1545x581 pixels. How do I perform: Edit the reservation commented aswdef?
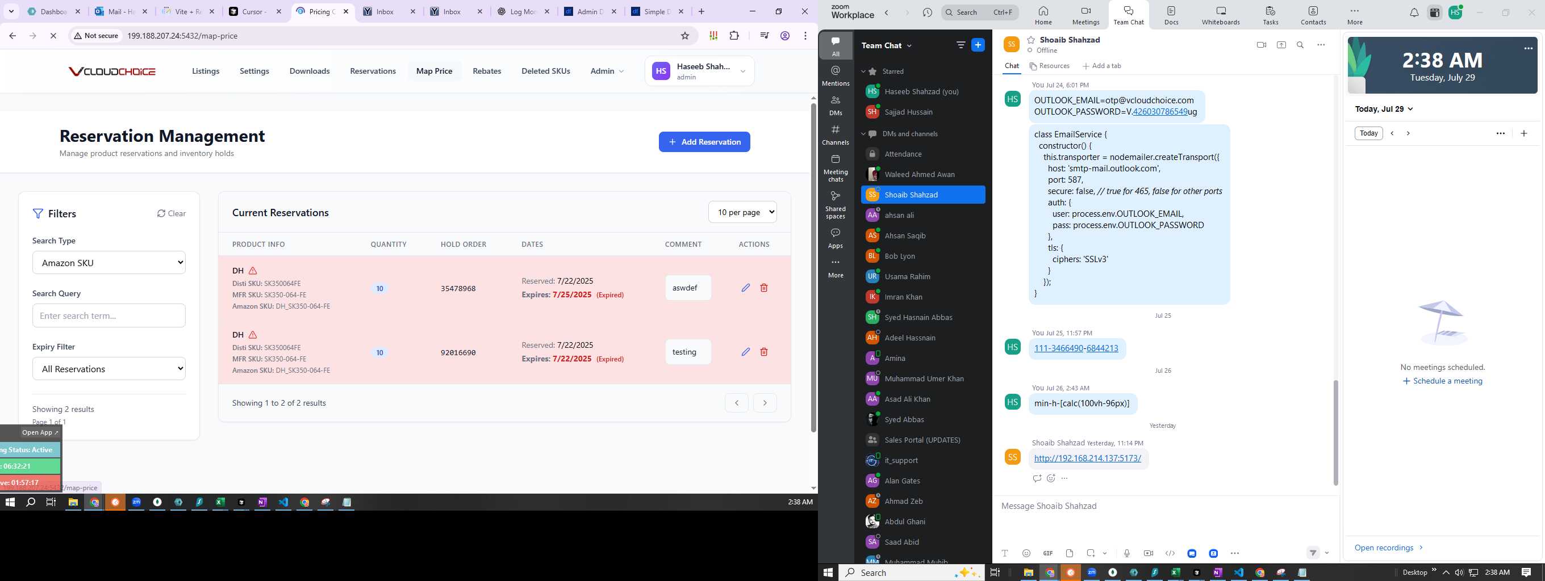point(745,288)
